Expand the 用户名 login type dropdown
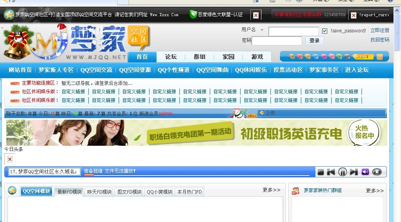This screenshot has width=401, height=222. click(x=262, y=30)
